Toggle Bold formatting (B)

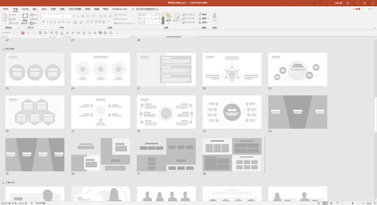click(43, 22)
